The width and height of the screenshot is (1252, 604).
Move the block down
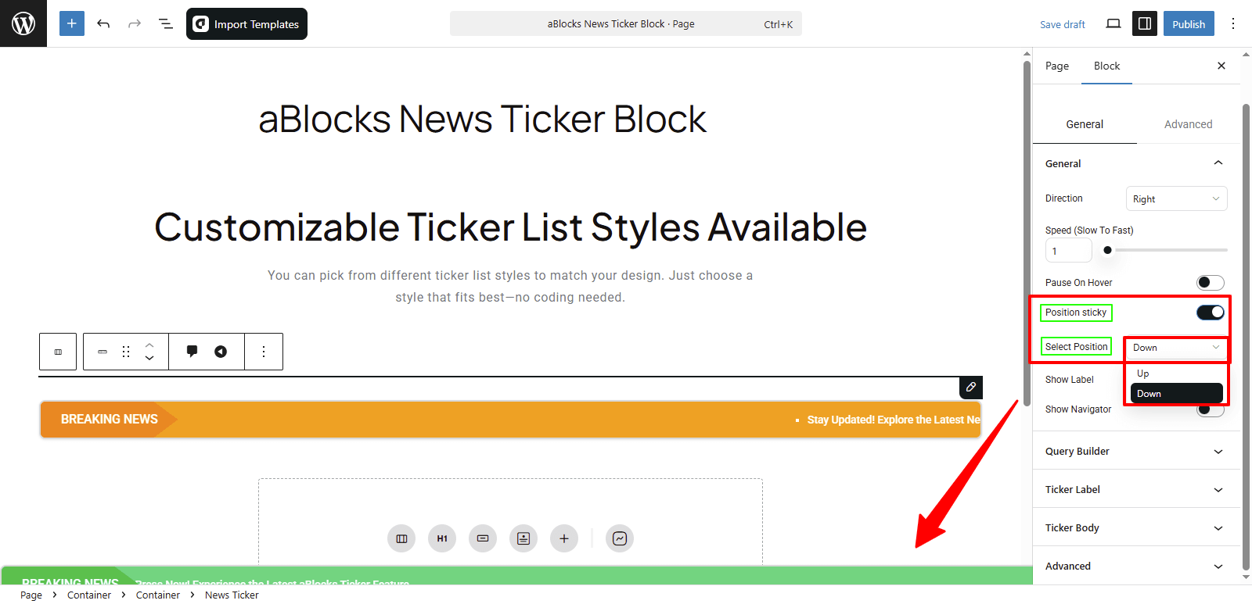[x=149, y=359]
